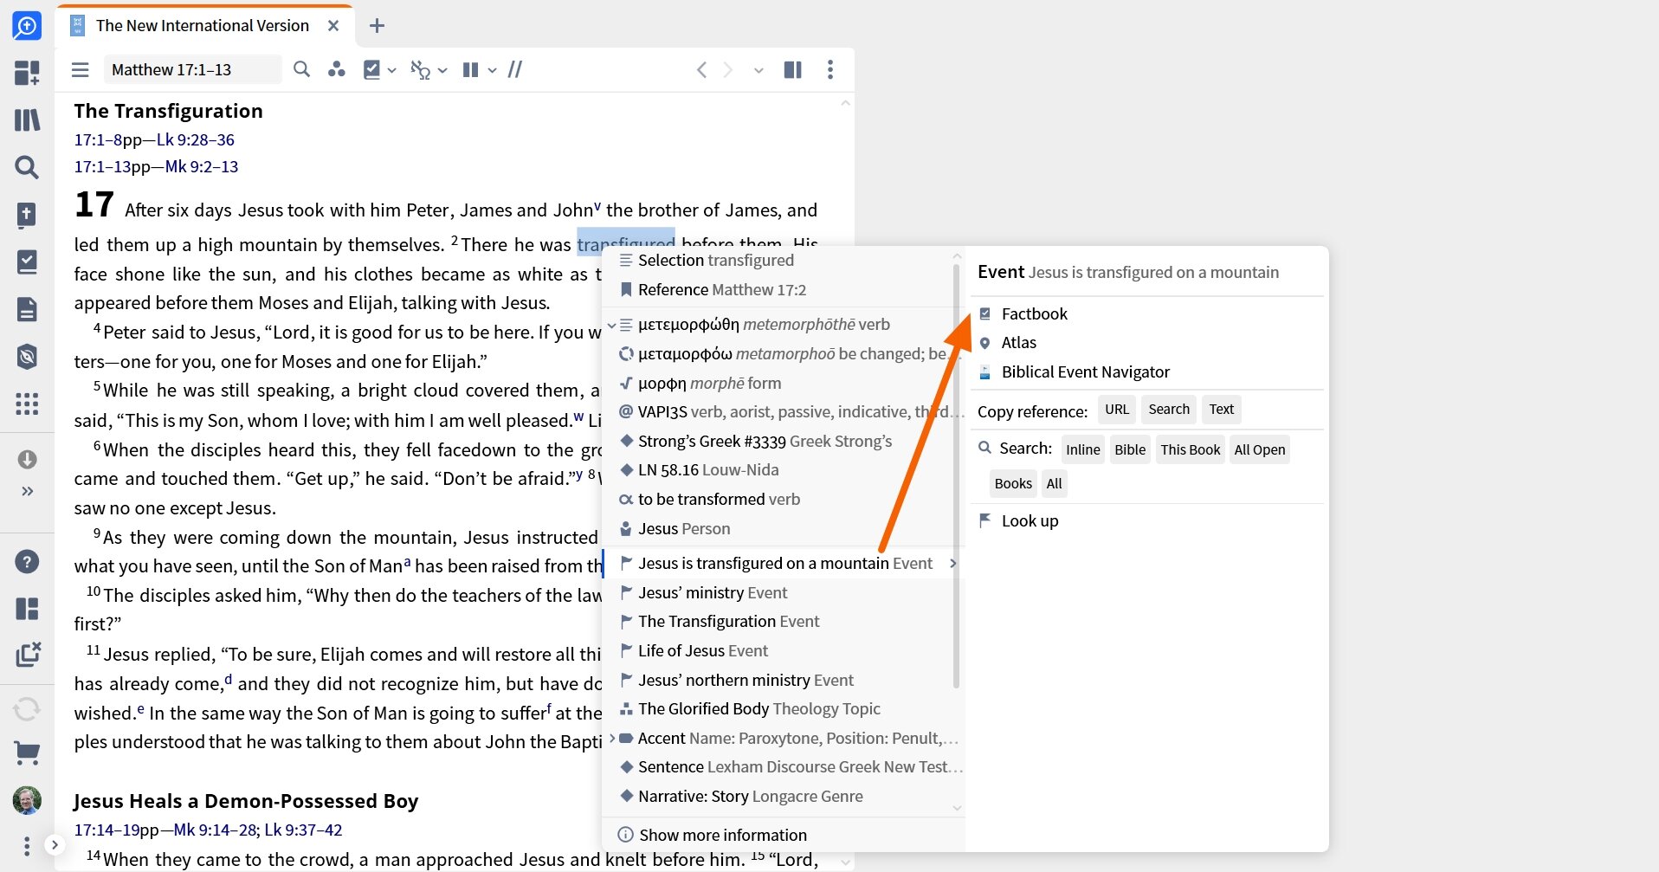Select The Glorified Body Theology Topic

click(x=782, y=709)
